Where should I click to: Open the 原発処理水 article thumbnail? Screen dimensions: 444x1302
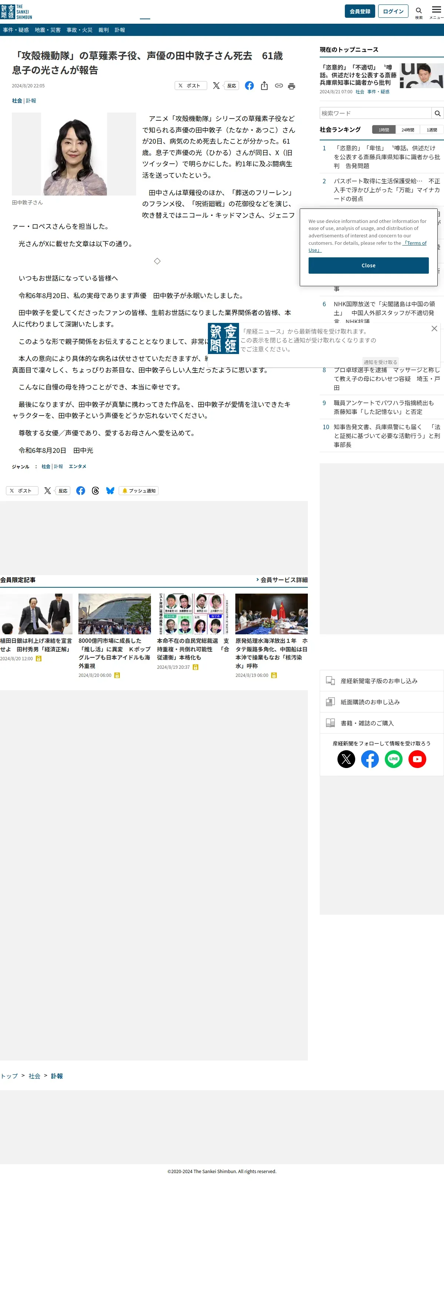tap(271, 614)
